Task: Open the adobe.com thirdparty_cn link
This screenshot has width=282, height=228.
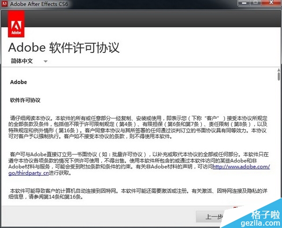Action: tap(241, 167)
